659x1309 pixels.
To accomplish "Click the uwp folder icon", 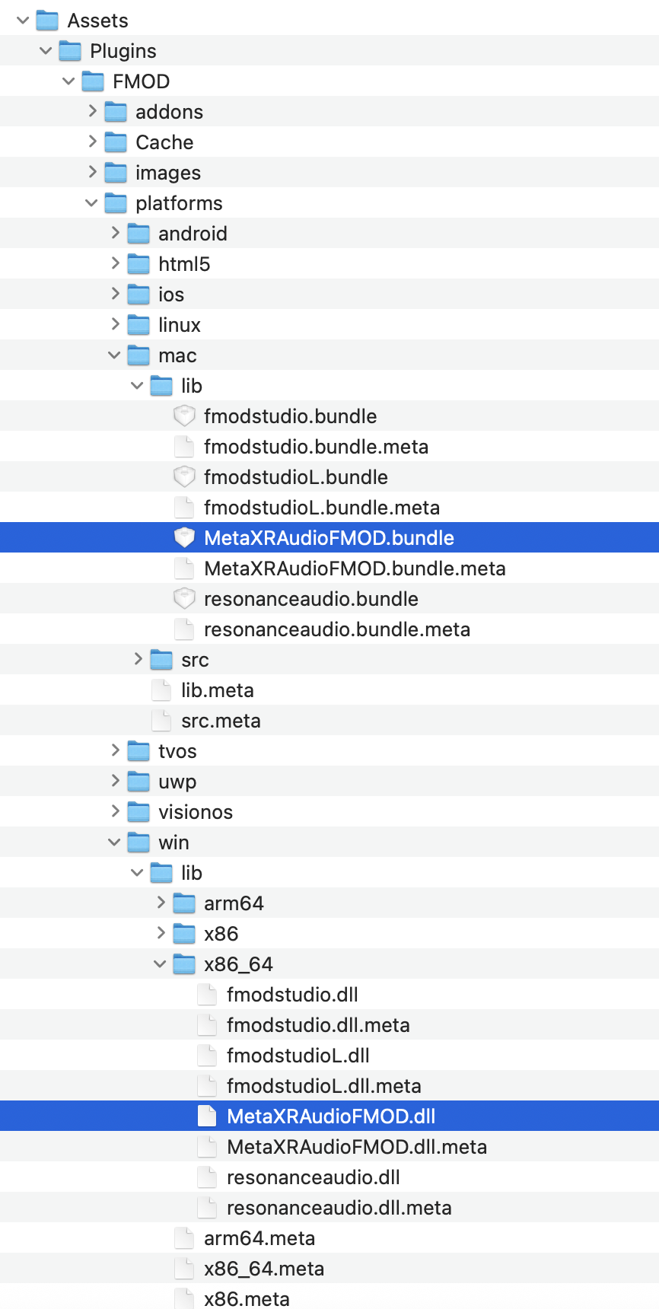I will point(138,781).
